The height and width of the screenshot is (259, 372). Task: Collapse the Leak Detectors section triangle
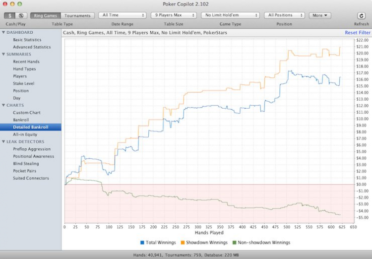3,142
